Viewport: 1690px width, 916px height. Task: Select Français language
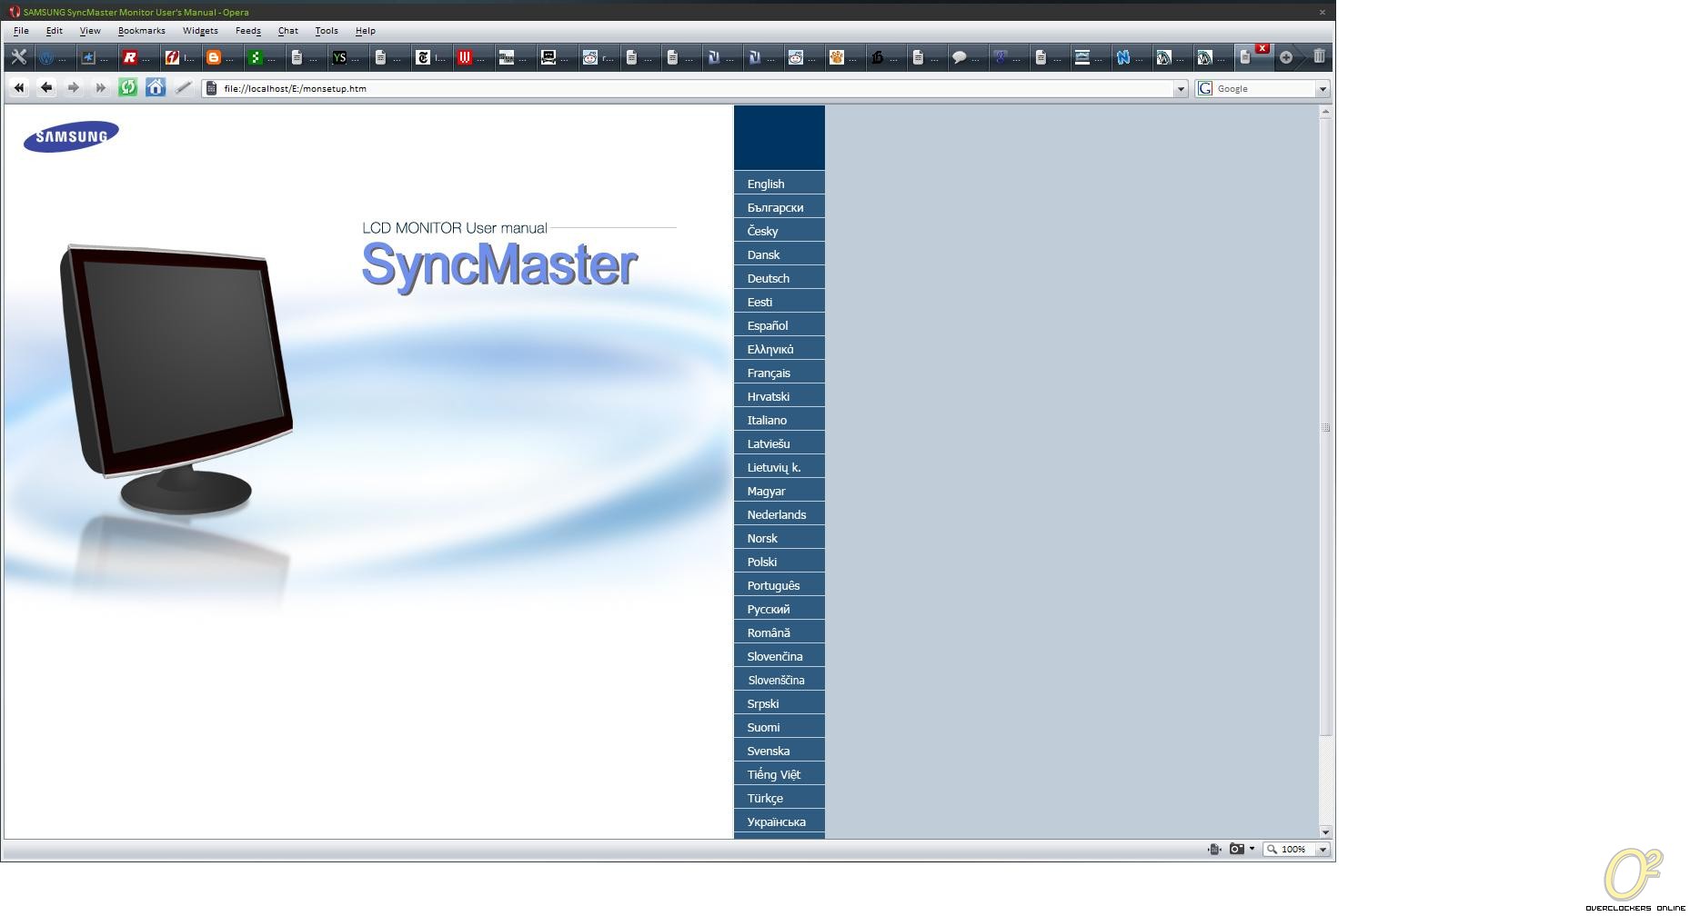(780, 373)
